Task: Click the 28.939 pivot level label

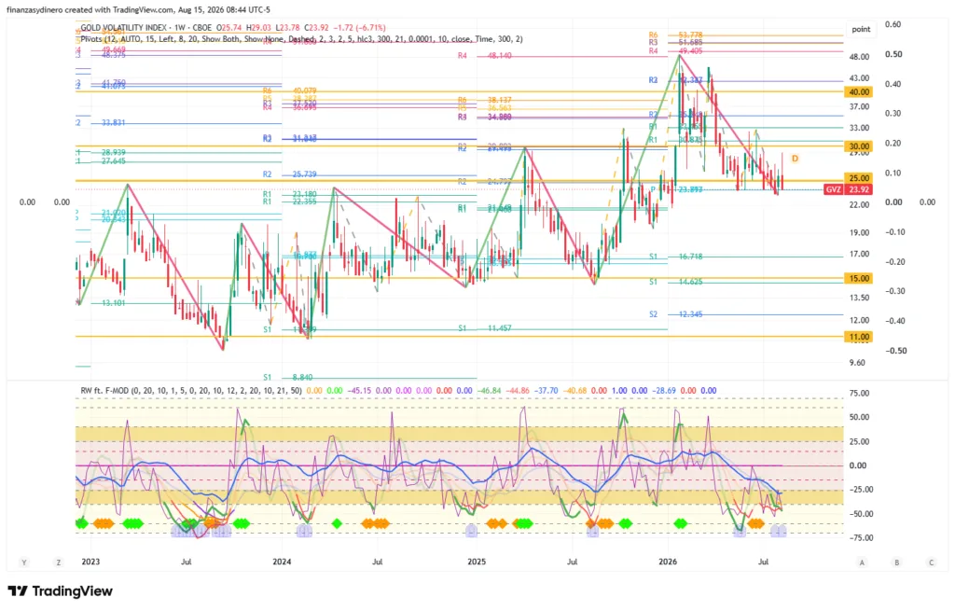Action: point(113,152)
